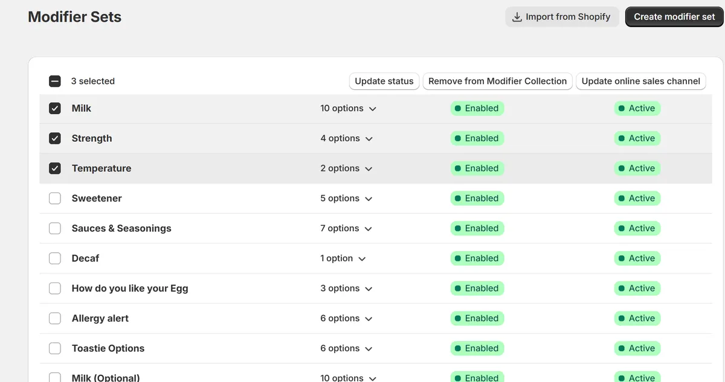Click Remove from Modifier Collection button
Image resolution: width=725 pixels, height=382 pixels.
(x=497, y=81)
